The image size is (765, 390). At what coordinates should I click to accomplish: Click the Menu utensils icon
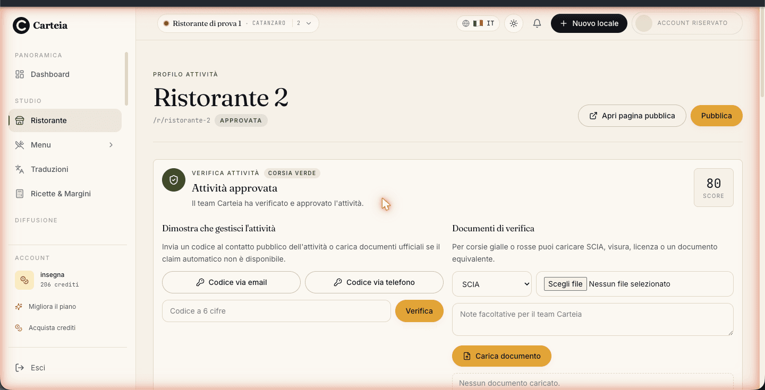(20, 145)
